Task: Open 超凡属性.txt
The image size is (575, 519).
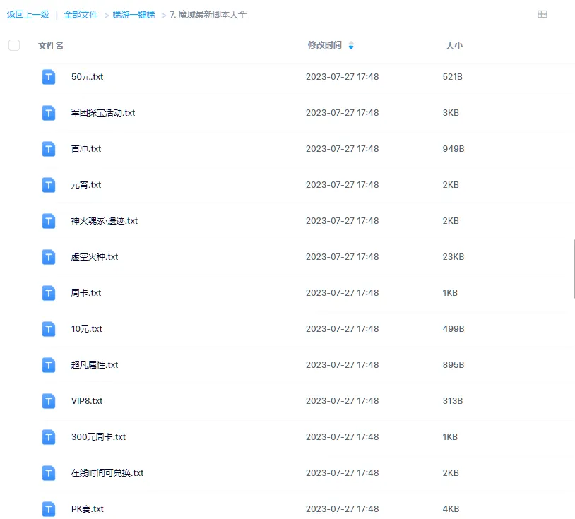Action: 95,364
